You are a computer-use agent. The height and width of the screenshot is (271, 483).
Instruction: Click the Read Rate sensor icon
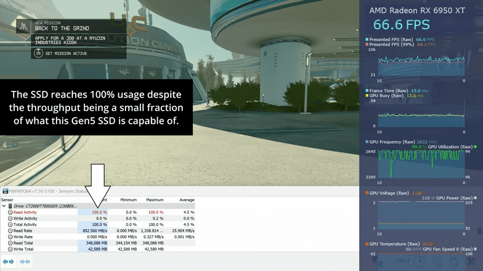(10, 231)
